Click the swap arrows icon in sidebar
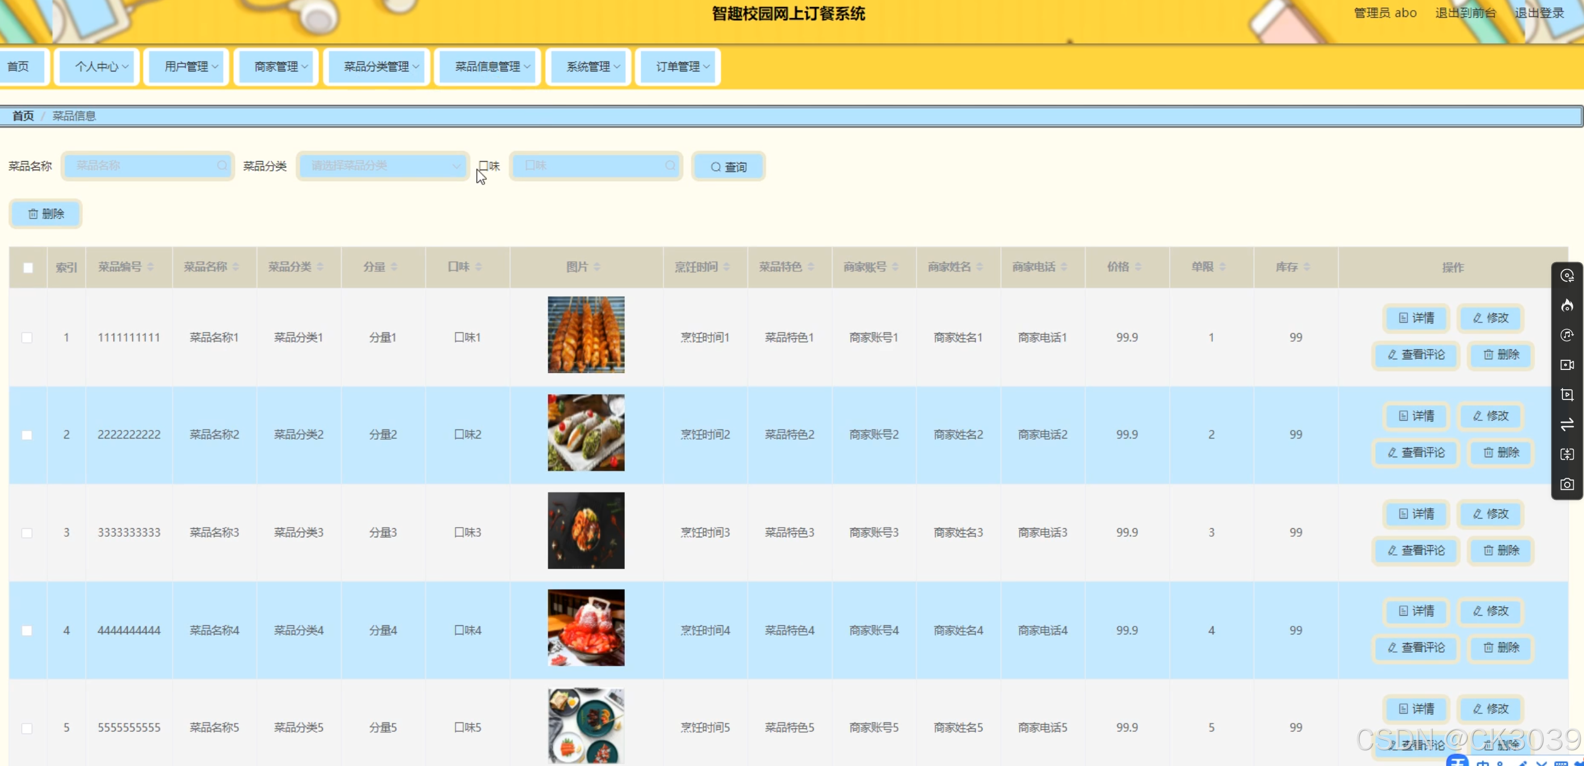The height and width of the screenshot is (766, 1584). [x=1567, y=424]
